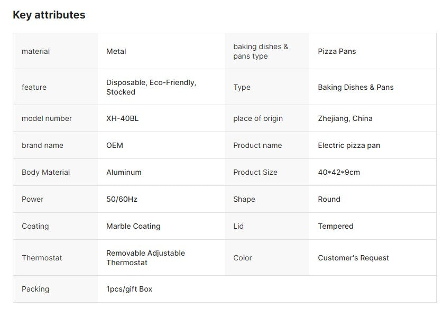443x309 pixels.
Task: Click the Zhejiang, China origin value
Action: pyautogui.click(x=345, y=118)
